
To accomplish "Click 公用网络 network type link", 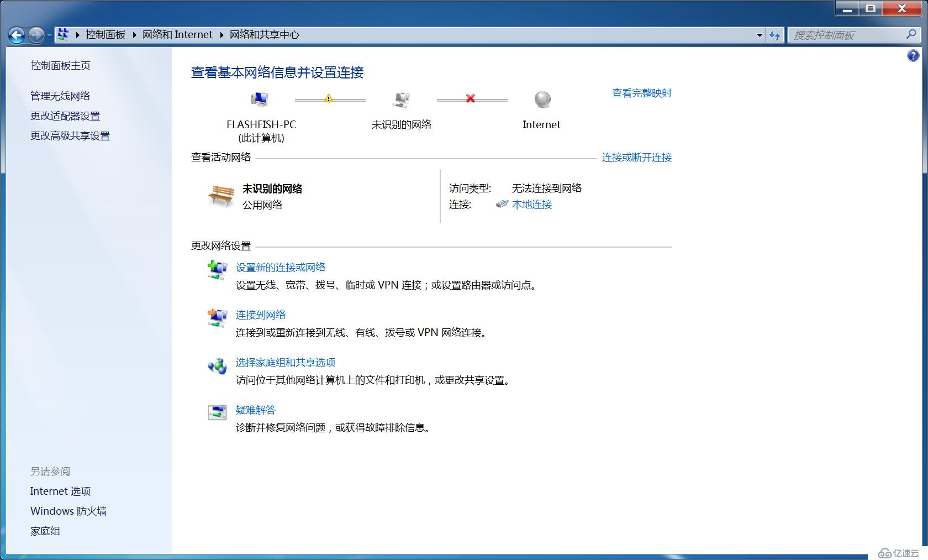I will (262, 205).
